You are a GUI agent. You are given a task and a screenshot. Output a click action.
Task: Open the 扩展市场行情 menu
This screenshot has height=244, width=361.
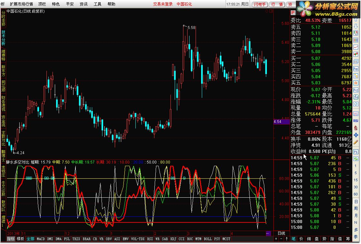coord(21,4)
